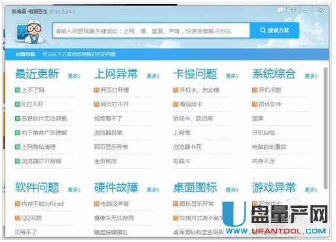Open the feedback speech bubble icon
Image resolution: width=336 pixels, height=242 pixels.
tap(280, 10)
